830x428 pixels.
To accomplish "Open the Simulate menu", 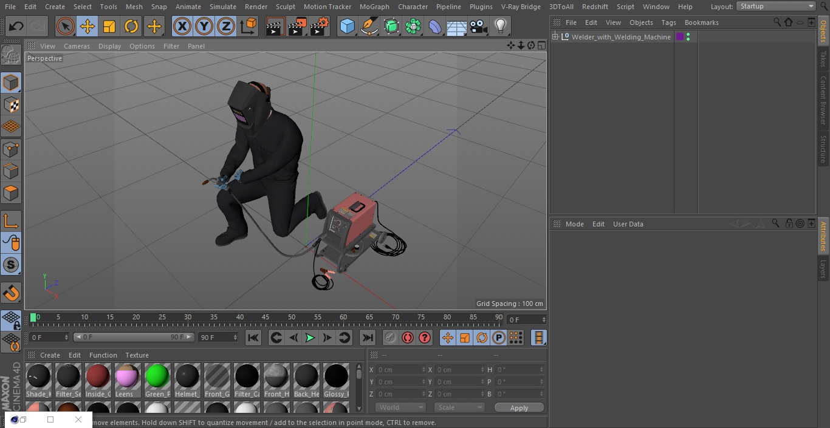I will 223,7.
